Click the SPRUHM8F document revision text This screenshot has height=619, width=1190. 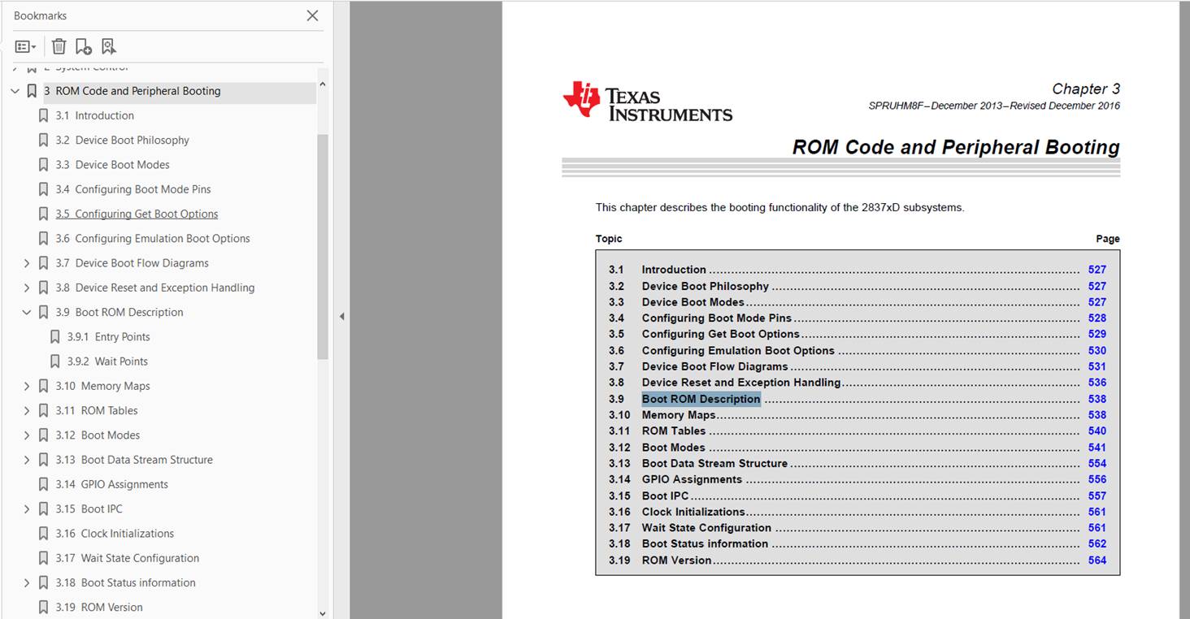[994, 106]
